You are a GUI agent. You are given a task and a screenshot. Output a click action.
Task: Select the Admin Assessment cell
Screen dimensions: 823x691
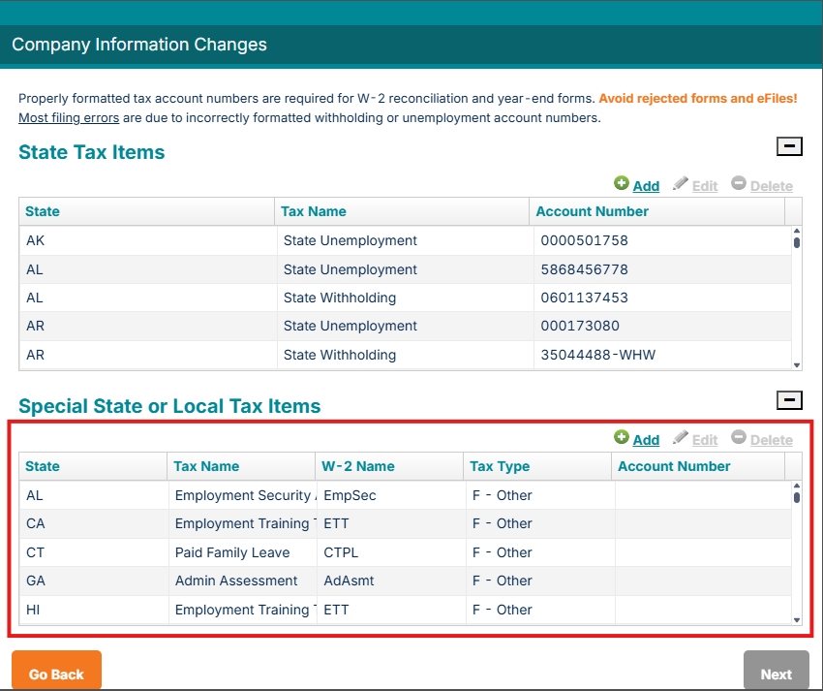243,581
